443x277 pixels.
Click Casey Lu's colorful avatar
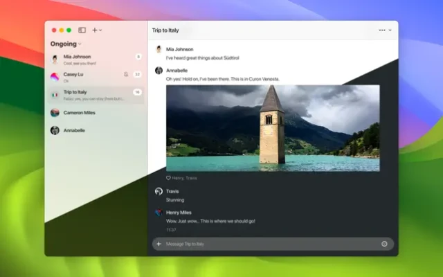(x=55, y=77)
